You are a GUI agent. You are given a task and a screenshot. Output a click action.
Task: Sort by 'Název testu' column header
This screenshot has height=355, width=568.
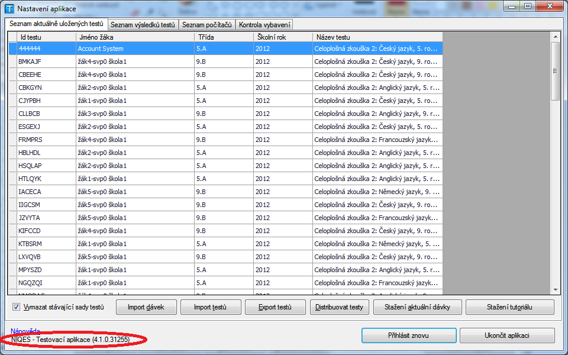(x=377, y=37)
